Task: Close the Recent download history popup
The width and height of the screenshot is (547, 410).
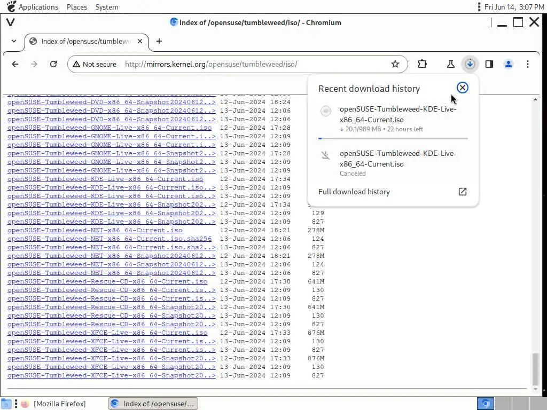Action: (462, 88)
